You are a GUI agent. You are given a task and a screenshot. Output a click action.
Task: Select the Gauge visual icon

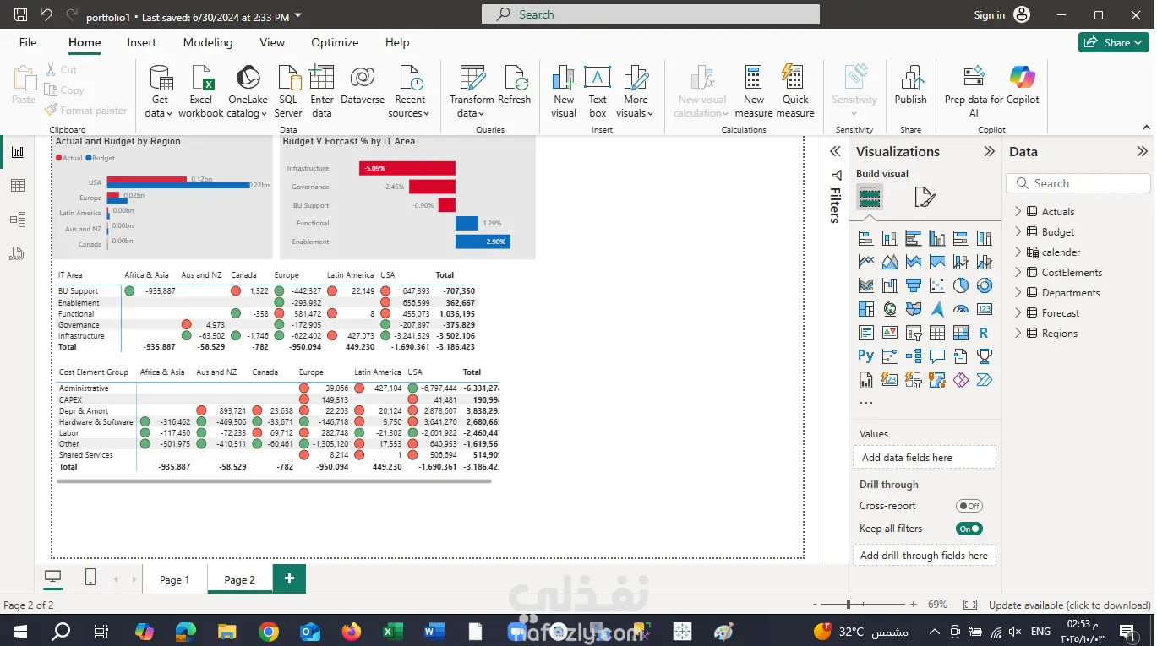tap(960, 309)
